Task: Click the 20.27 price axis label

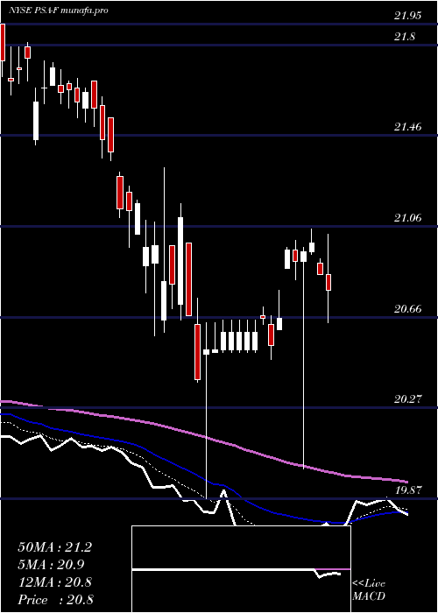Action: pos(408,399)
